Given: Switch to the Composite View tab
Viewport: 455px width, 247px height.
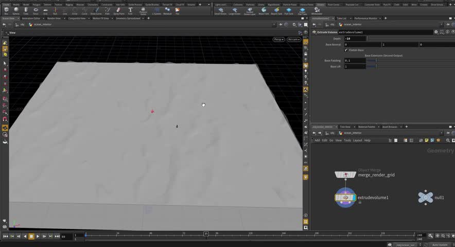Looking at the screenshot, I should click(77, 19).
